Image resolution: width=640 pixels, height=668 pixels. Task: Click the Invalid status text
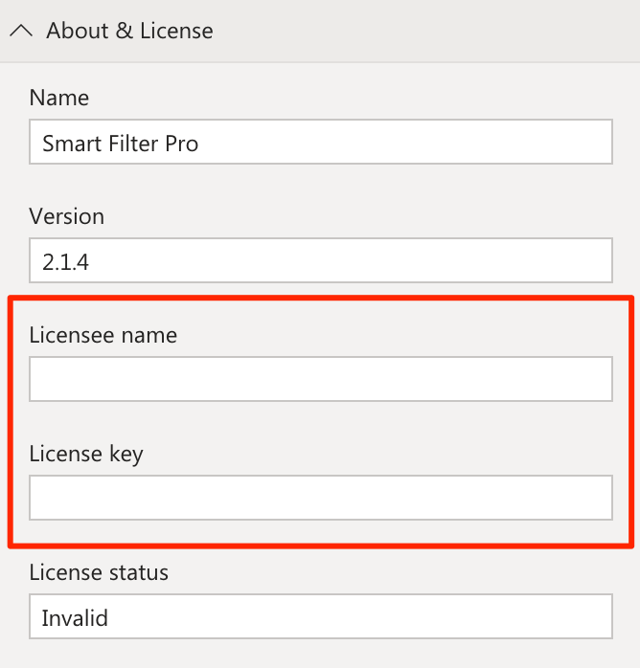[x=75, y=618]
